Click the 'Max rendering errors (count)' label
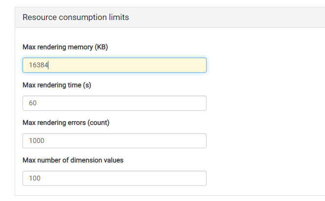 tap(66, 123)
